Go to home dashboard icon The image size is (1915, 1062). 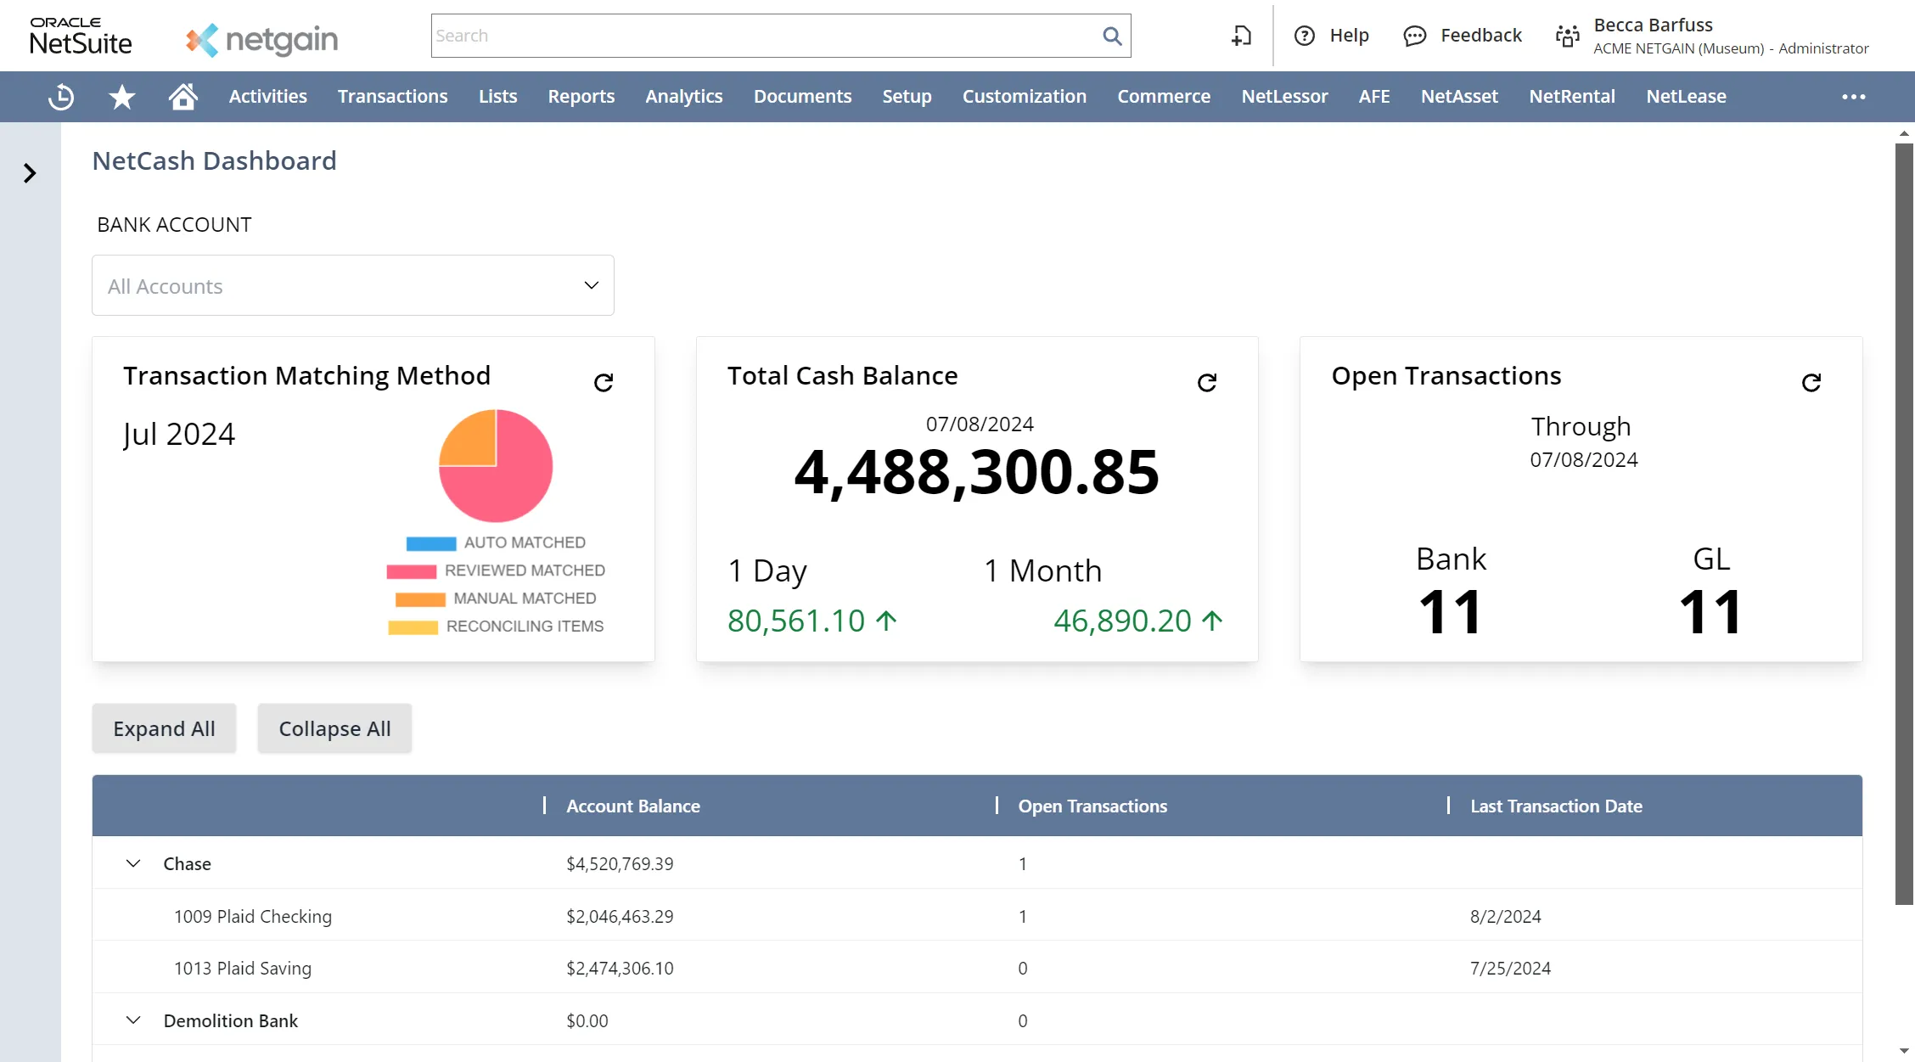point(183,97)
